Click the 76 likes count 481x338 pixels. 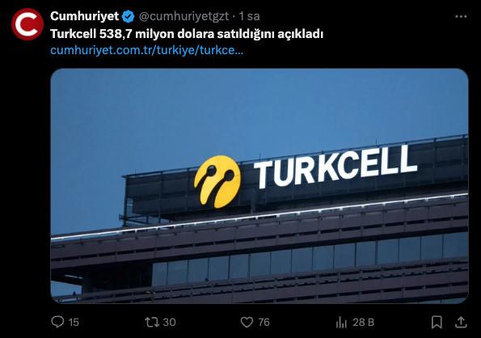coord(264,323)
